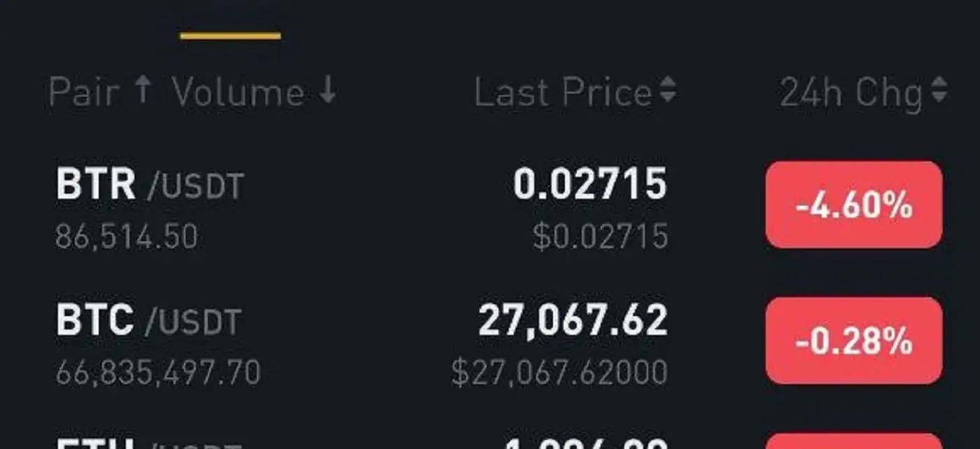Open the BTC/USDT trading pair

click(x=148, y=320)
